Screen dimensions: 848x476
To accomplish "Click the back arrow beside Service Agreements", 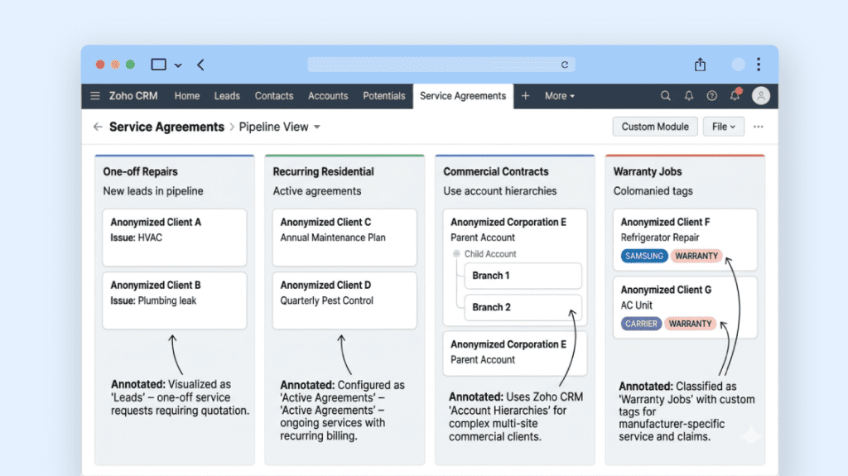I will tap(98, 127).
